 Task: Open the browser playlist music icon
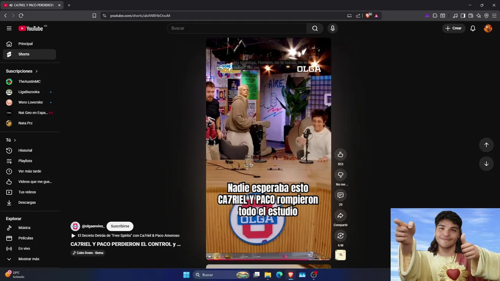pyautogui.click(x=455, y=16)
